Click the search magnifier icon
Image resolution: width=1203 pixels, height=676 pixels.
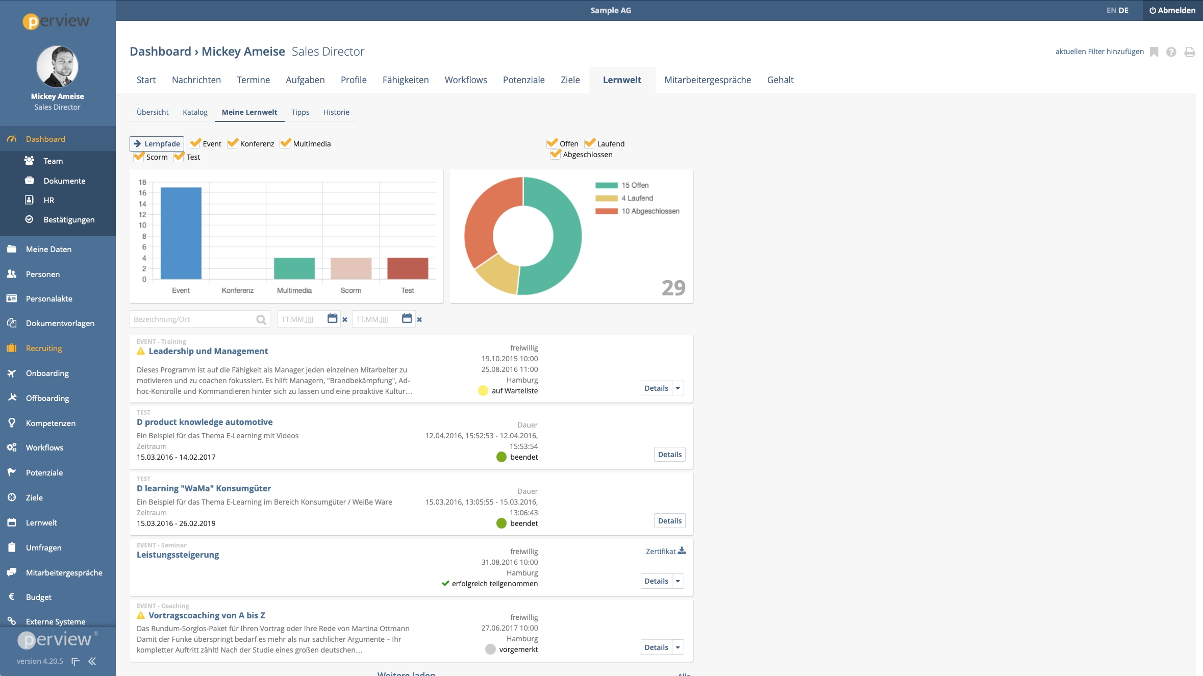[x=261, y=320]
